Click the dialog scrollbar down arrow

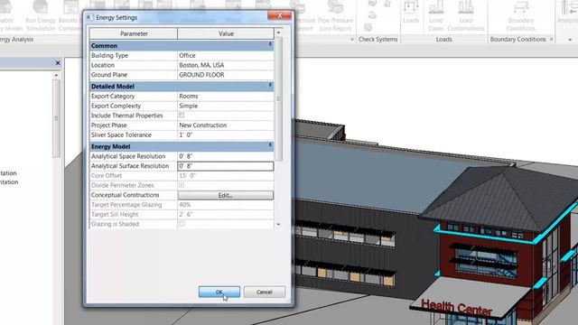click(279, 224)
